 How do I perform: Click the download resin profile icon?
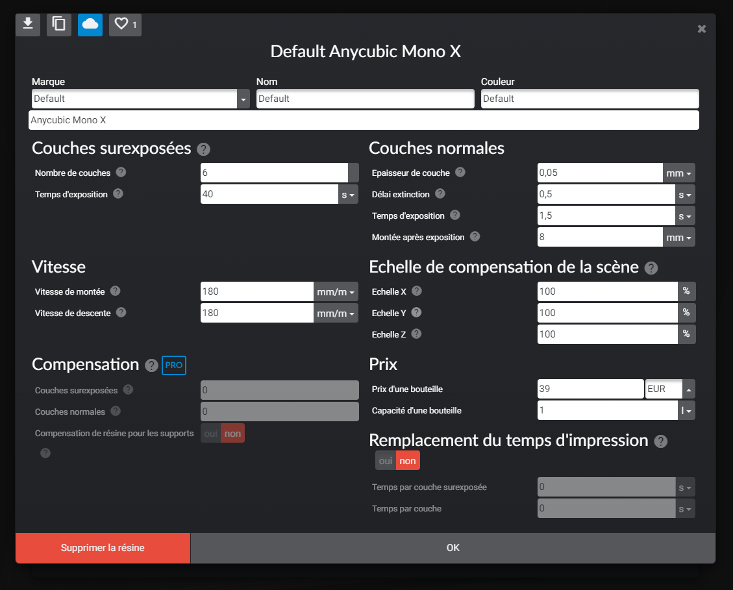[28, 24]
